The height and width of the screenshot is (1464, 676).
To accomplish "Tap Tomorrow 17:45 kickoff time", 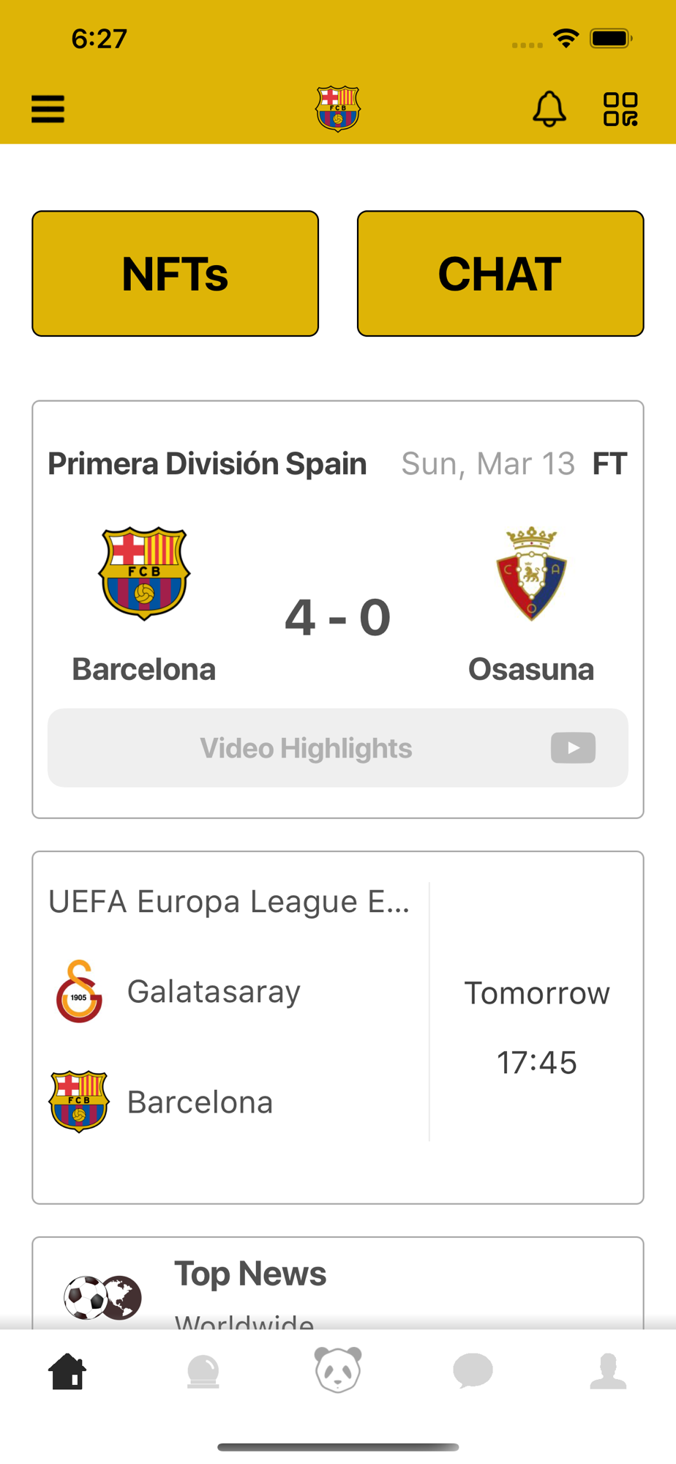I will tap(537, 1028).
